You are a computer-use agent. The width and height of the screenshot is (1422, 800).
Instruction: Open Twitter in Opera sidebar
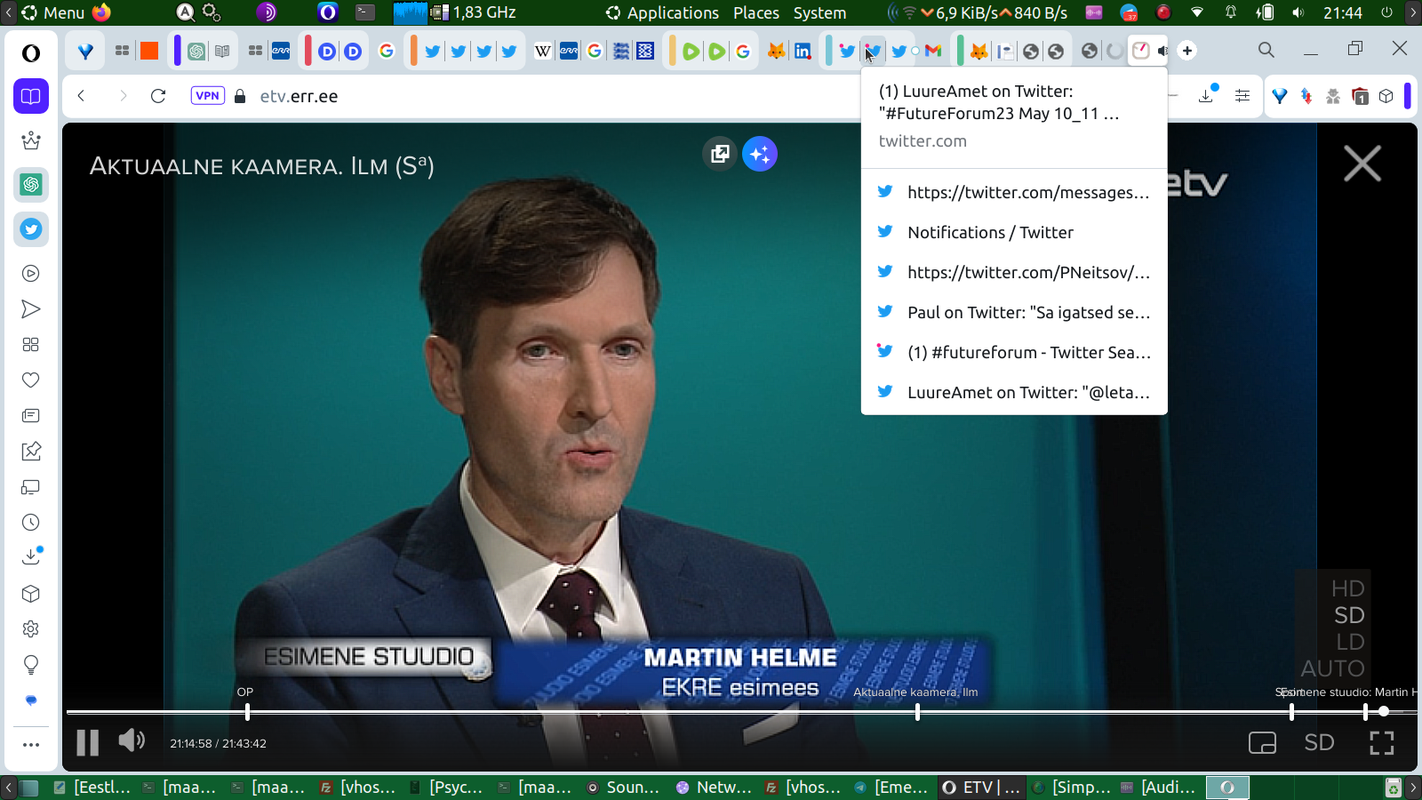click(31, 229)
